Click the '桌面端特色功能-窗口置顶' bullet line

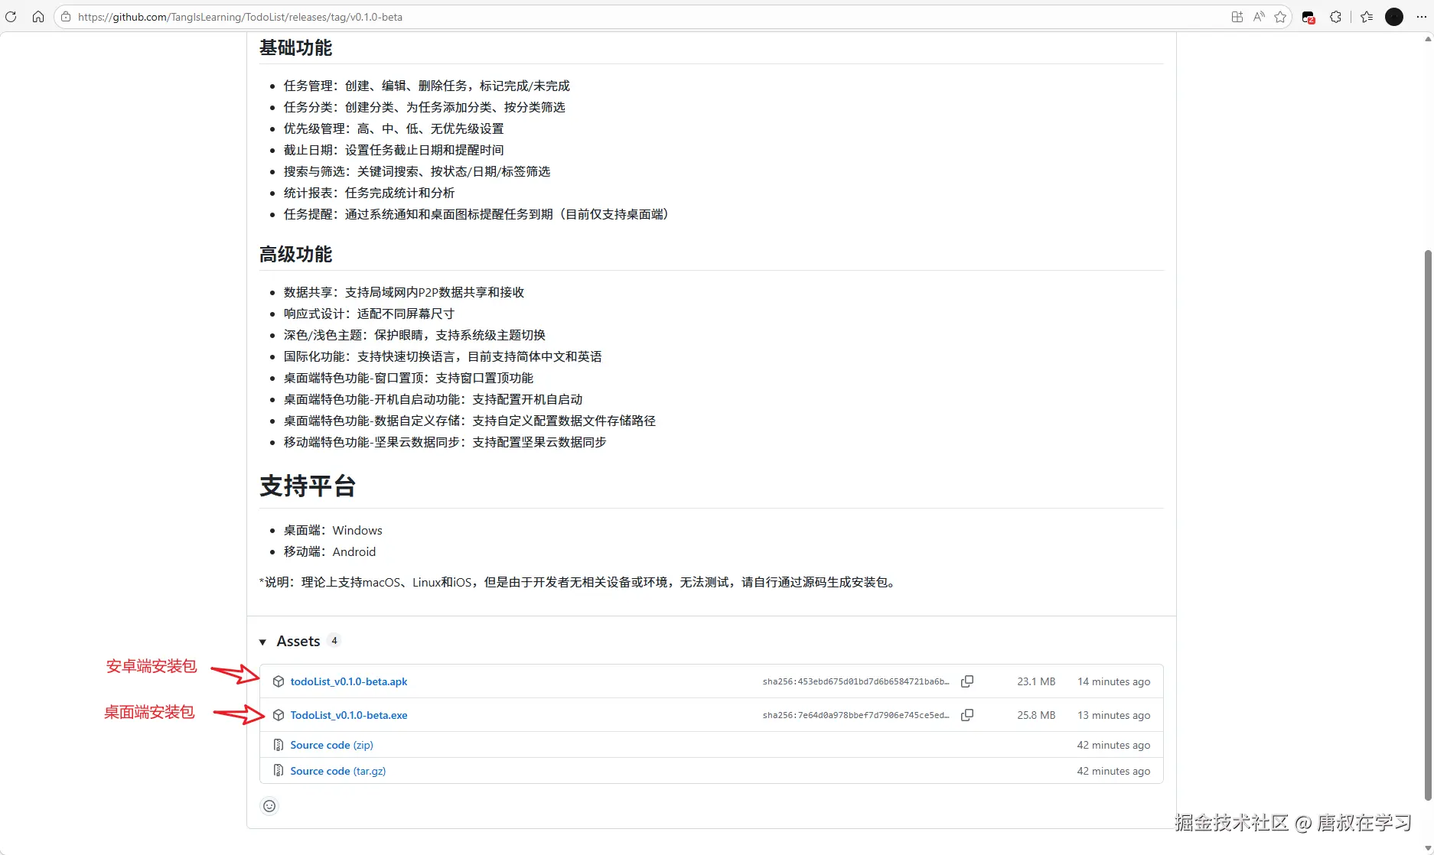click(408, 378)
